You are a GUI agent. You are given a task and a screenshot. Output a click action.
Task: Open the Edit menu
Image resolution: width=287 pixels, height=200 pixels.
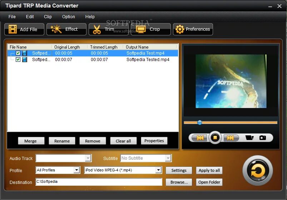[30, 17]
